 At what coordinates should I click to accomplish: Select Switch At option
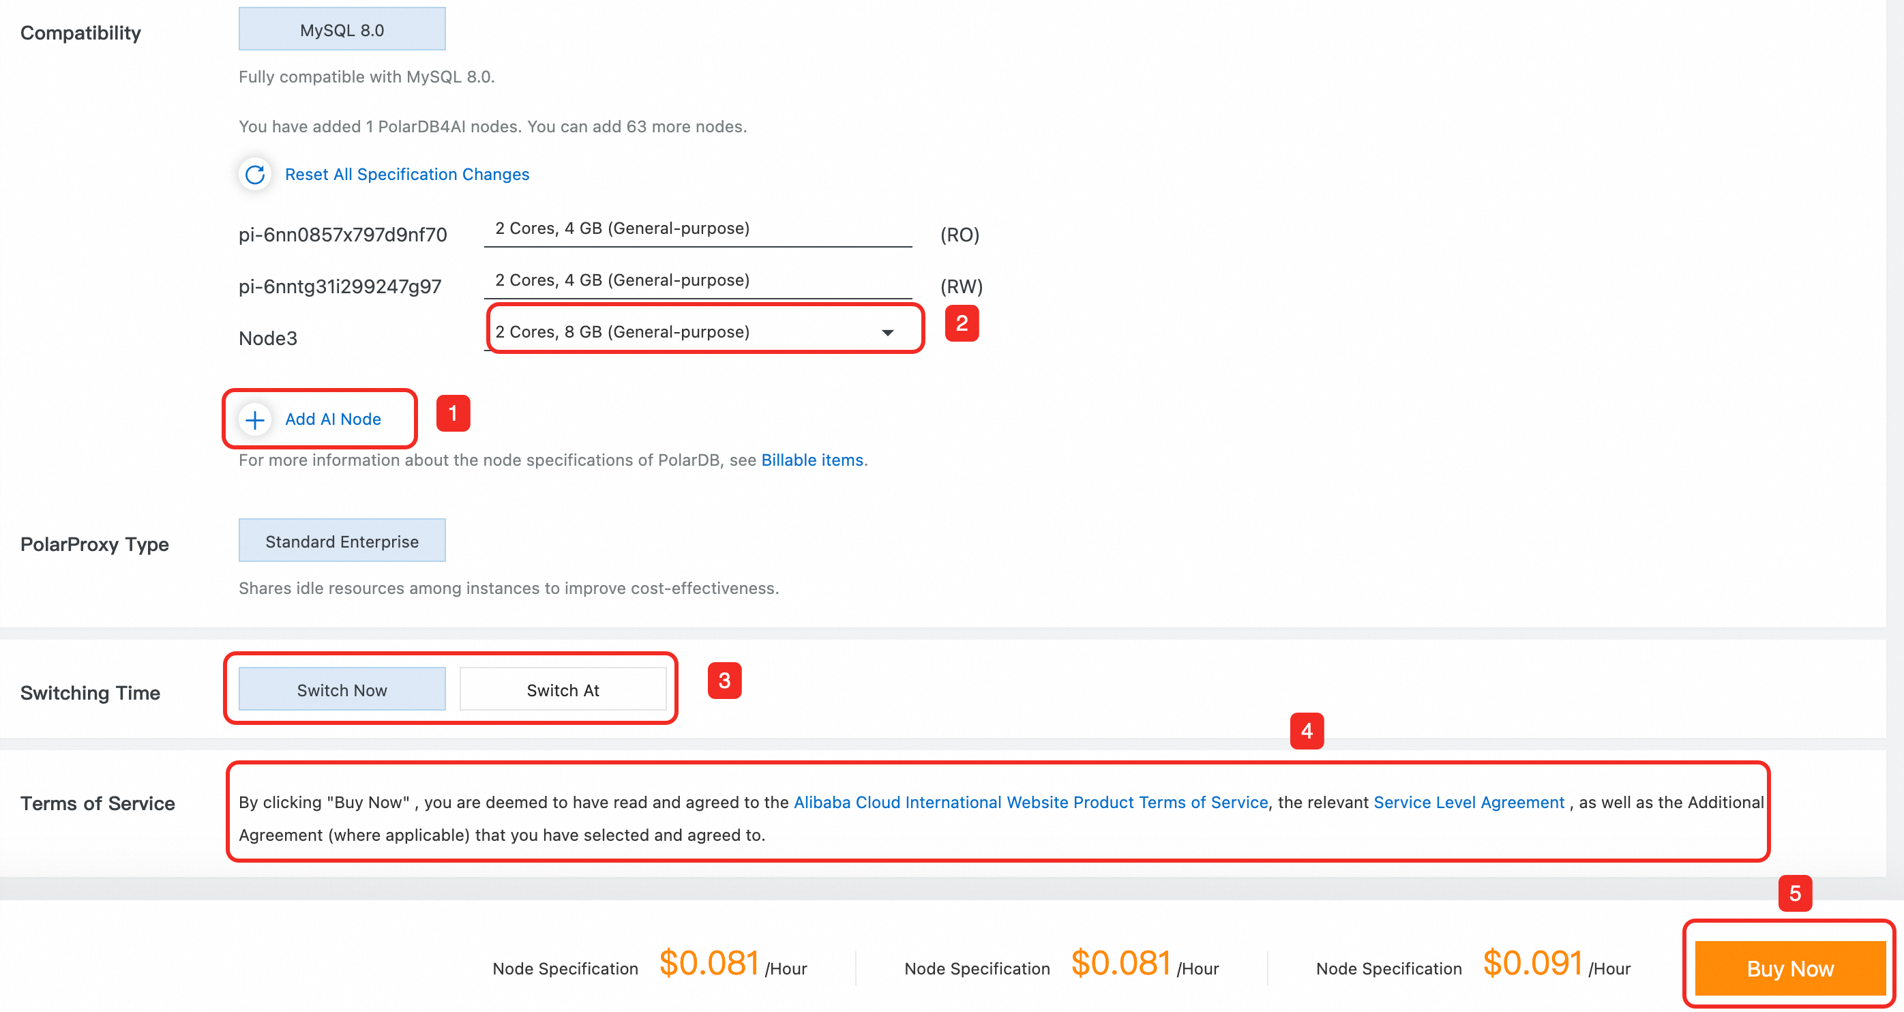[563, 689]
